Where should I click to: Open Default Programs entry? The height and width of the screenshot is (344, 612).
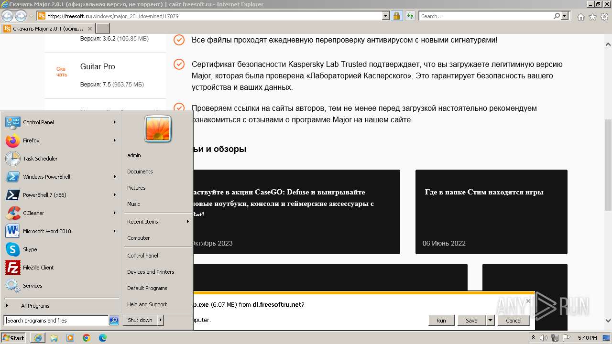pyautogui.click(x=147, y=288)
